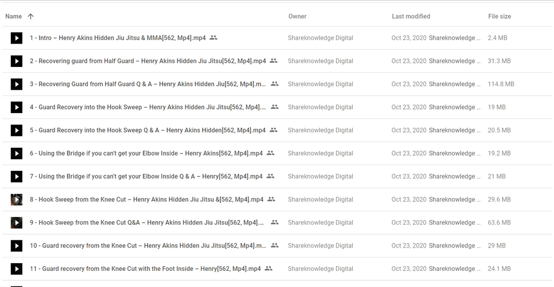This screenshot has width=554, height=287.
Task: Toggle sort direction arrow next to Name
Action: (31, 16)
